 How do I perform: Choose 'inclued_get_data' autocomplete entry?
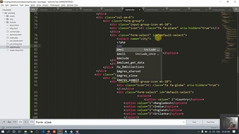click(138, 63)
